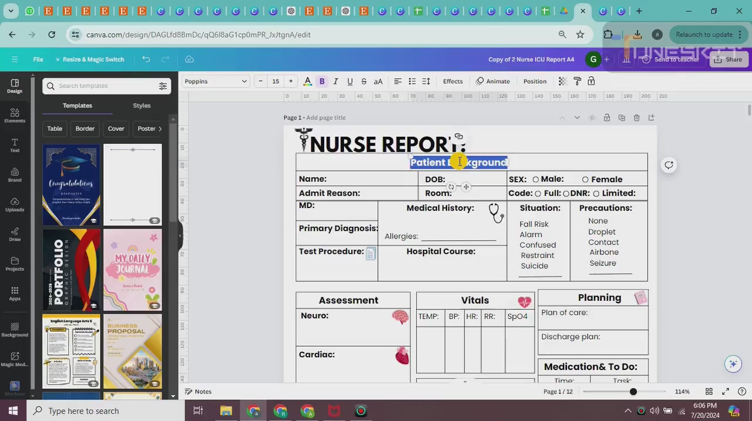The image size is (752, 421).
Task: Select the Limited code radio circle
Action: [596, 193]
